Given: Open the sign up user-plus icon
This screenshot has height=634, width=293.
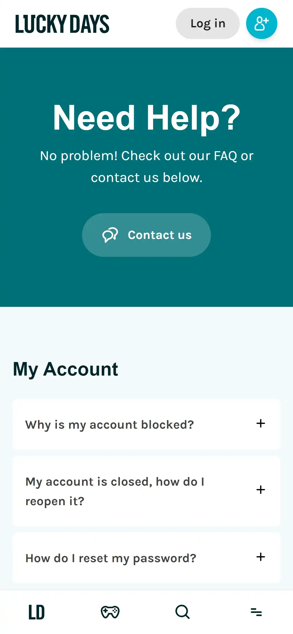Looking at the screenshot, I should pos(261,23).
